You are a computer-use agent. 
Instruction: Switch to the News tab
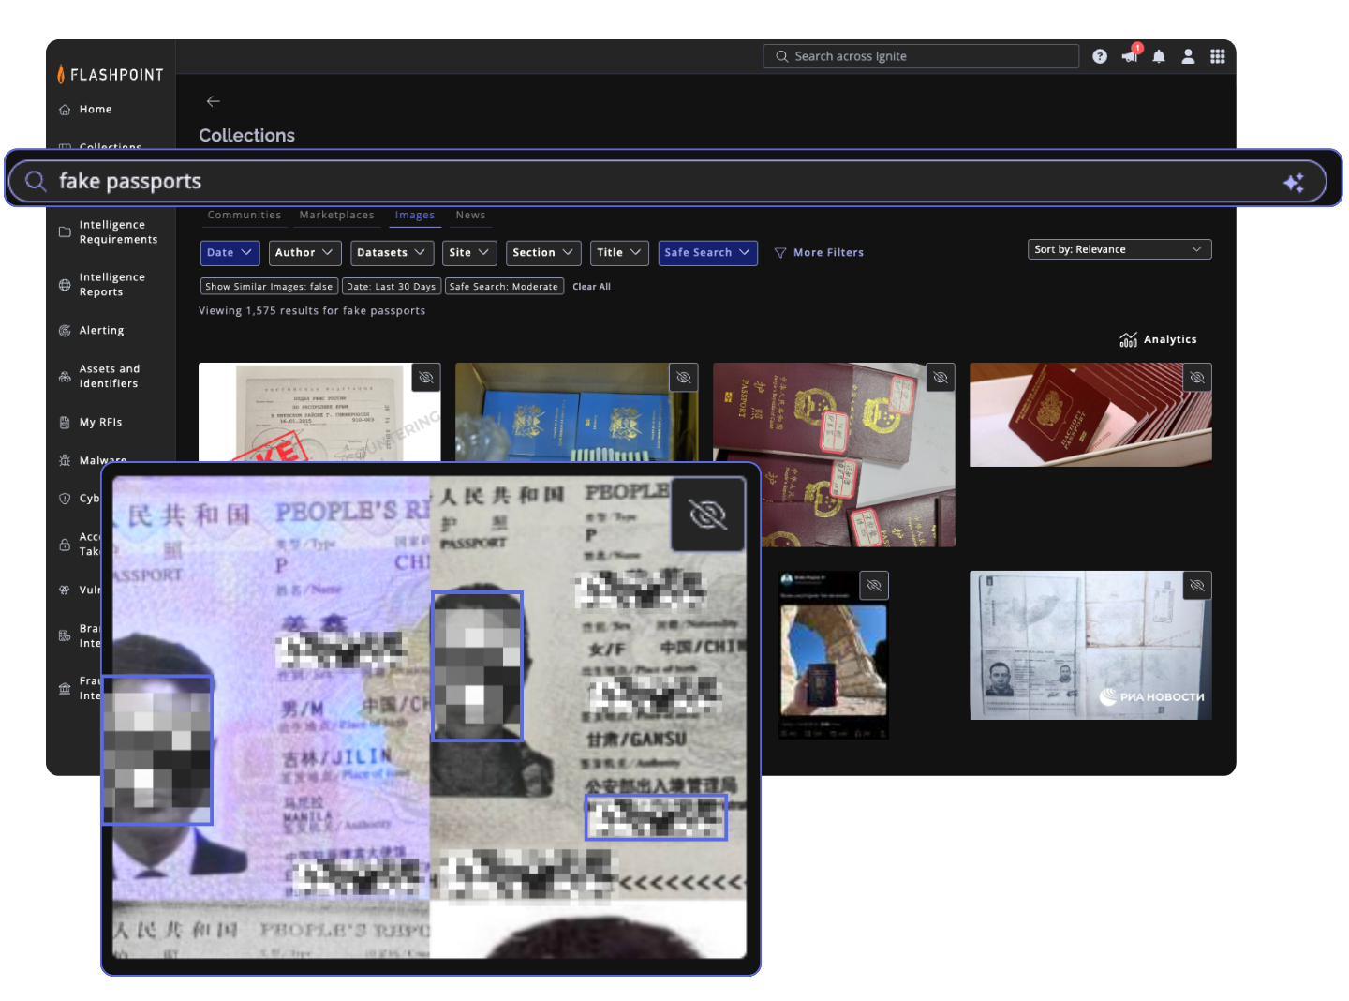(470, 216)
